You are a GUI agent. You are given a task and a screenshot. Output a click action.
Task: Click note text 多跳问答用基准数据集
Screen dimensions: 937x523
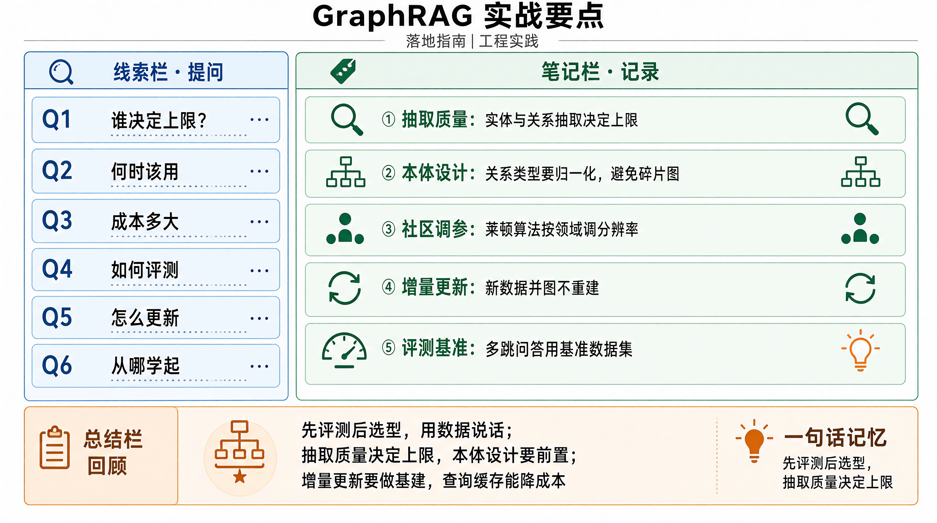[559, 349]
